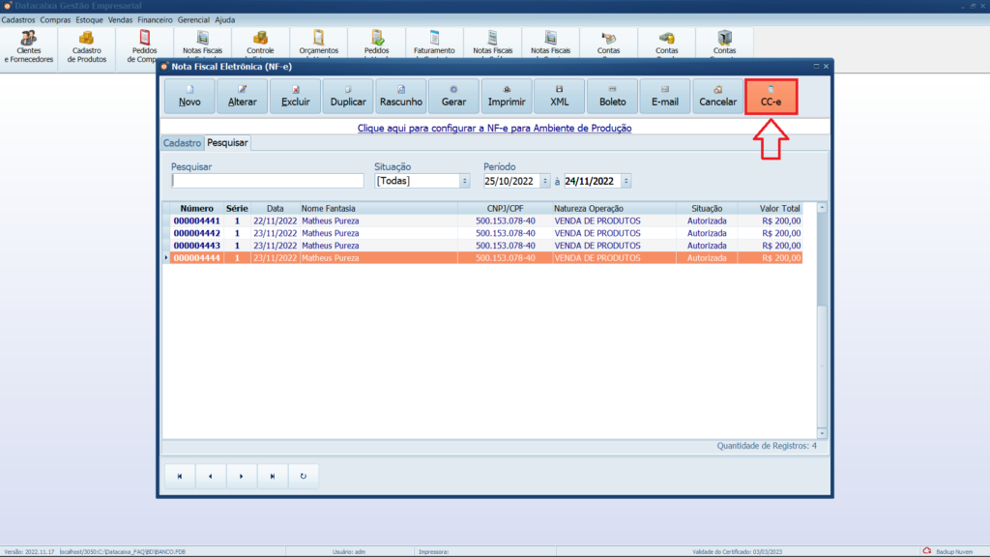Click the Boleto button
The height and width of the screenshot is (557, 990).
(612, 97)
